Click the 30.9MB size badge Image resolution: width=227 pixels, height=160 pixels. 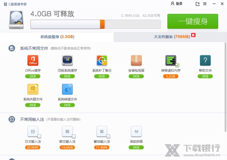pos(33,147)
